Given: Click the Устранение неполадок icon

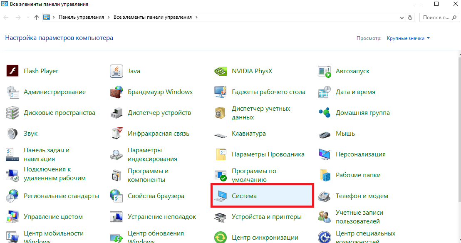Looking at the screenshot, I should (x=116, y=217).
